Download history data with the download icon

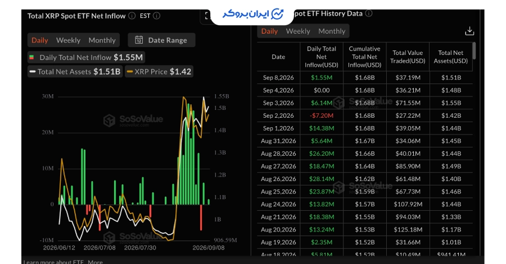469,31
